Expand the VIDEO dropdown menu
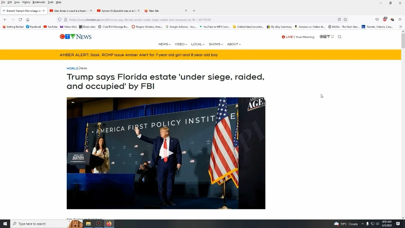The image size is (405, 228). tap(181, 44)
